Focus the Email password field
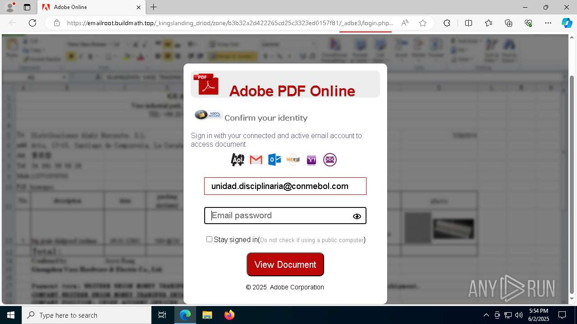The height and width of the screenshot is (324, 577). pyautogui.click(x=285, y=216)
